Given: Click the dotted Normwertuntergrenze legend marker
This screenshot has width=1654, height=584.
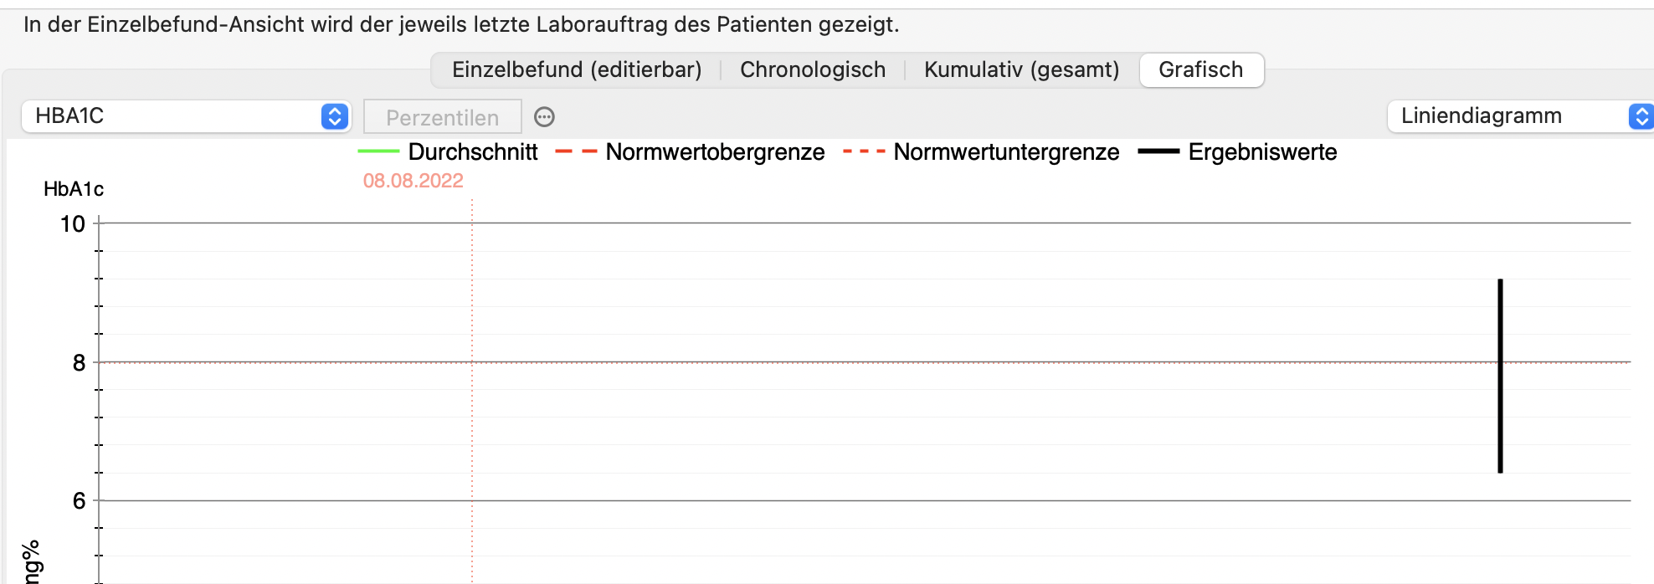Looking at the screenshot, I should pyautogui.click(x=864, y=151).
